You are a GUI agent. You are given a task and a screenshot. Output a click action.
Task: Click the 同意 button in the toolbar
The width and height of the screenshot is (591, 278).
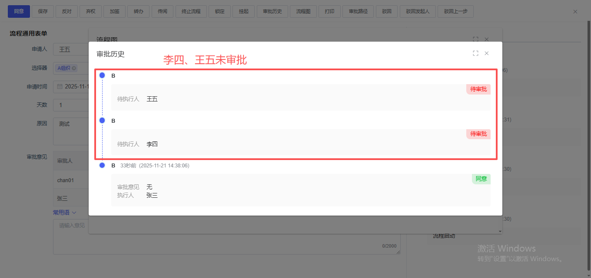coord(19,12)
